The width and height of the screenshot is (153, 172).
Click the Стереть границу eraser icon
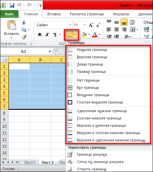pos(70,169)
